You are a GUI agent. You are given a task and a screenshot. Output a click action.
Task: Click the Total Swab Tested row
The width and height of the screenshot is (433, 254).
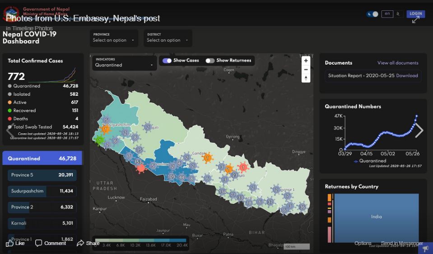pos(43,127)
